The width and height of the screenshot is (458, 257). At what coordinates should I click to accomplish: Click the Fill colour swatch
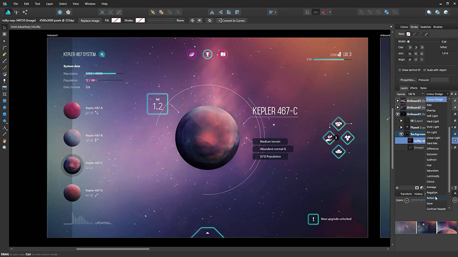click(116, 21)
